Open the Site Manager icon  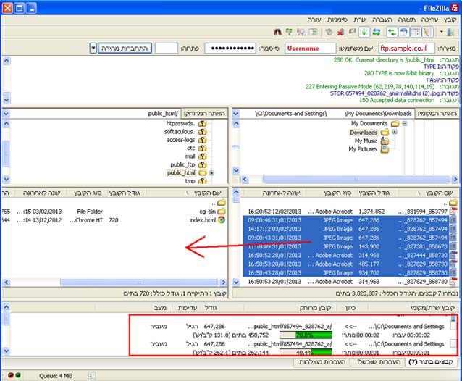(450, 32)
